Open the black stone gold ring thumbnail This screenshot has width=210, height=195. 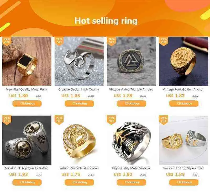(27, 61)
